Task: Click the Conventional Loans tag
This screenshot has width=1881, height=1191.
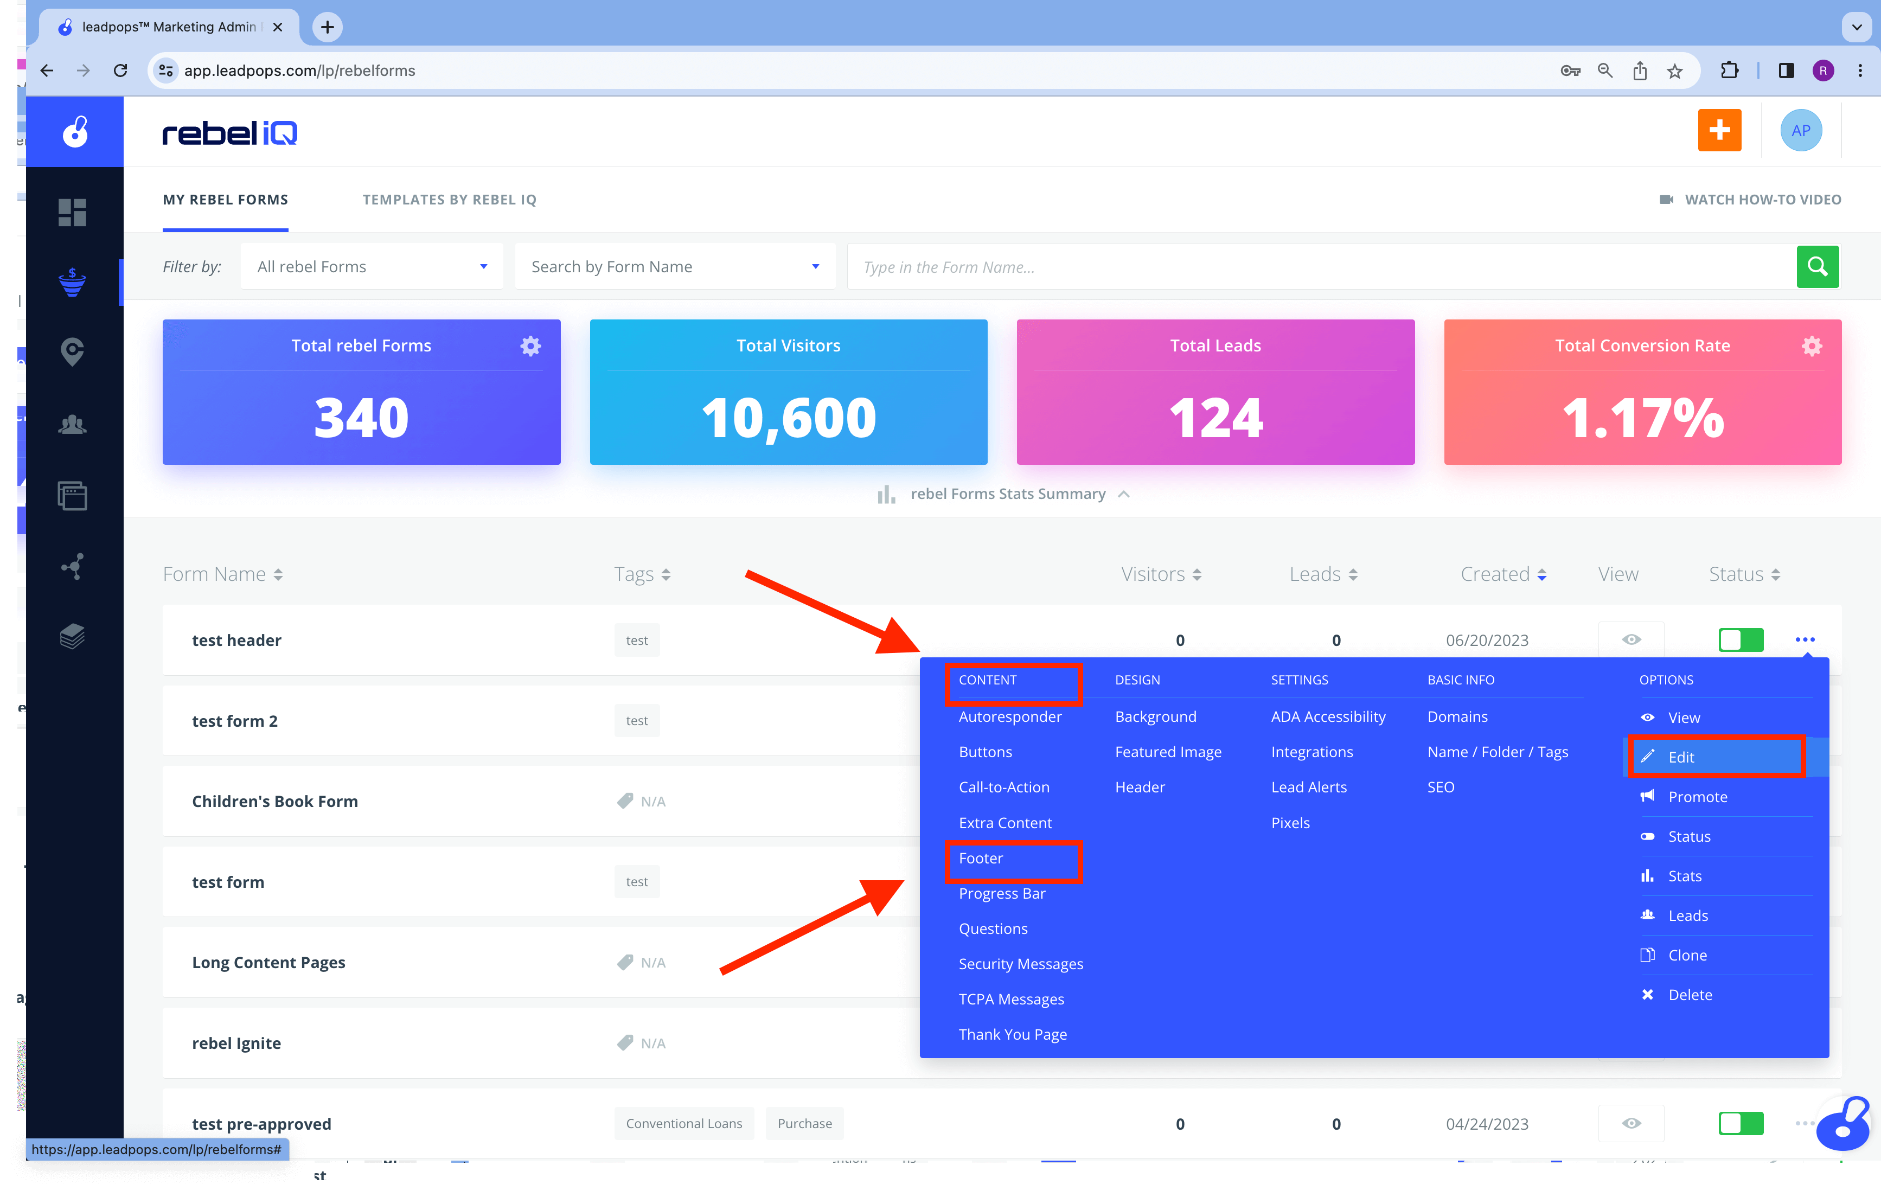Action: (683, 1123)
